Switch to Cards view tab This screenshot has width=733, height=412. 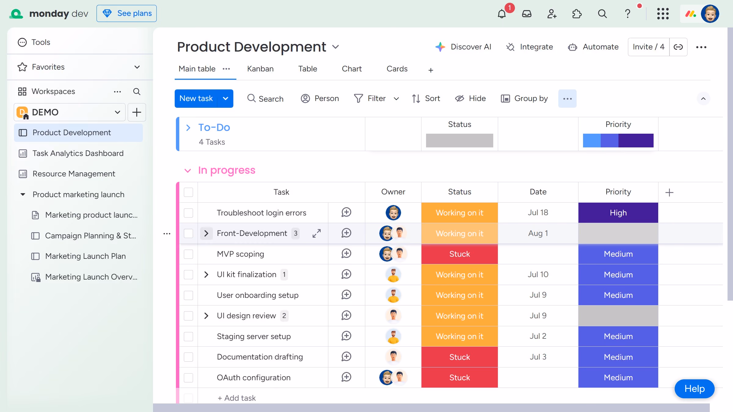click(x=397, y=69)
